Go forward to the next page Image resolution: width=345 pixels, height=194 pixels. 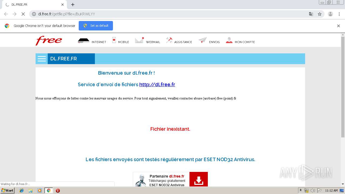coord(15,14)
